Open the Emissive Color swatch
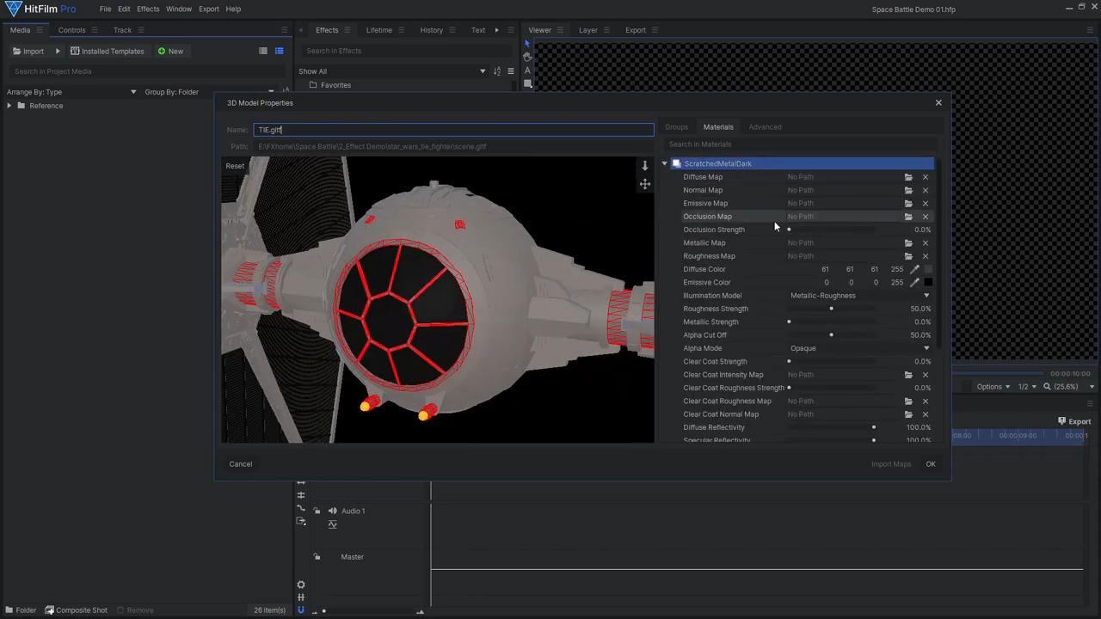 tap(928, 282)
